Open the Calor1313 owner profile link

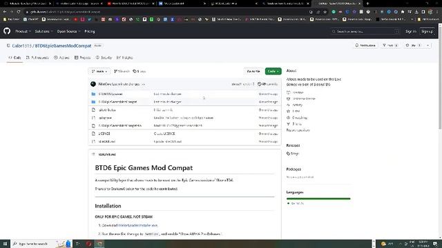(21, 45)
